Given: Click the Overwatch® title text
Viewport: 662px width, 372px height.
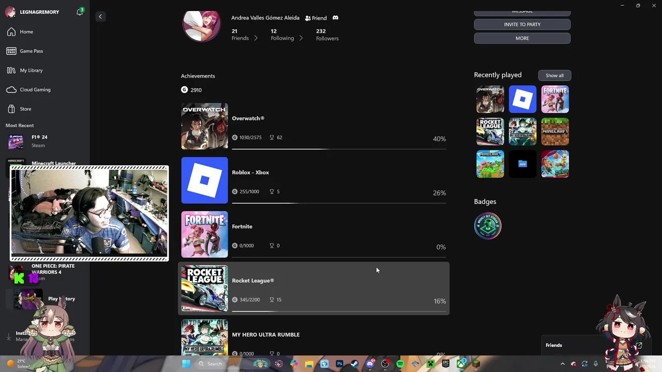Looking at the screenshot, I should [248, 118].
